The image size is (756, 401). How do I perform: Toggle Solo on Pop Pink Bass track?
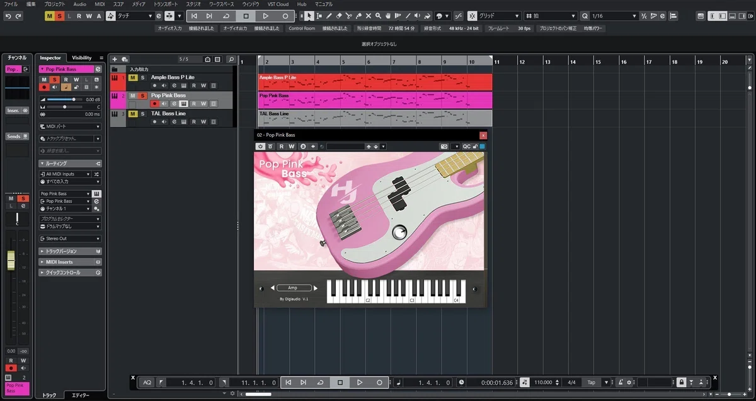pos(142,96)
